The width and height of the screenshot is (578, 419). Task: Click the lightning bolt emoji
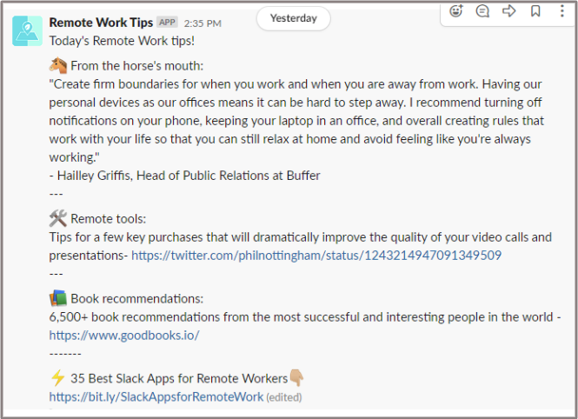pyautogui.click(x=58, y=378)
